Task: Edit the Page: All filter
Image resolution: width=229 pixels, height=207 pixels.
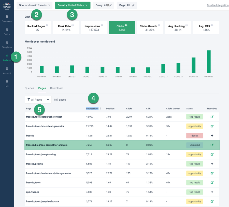Action: point(127,5)
